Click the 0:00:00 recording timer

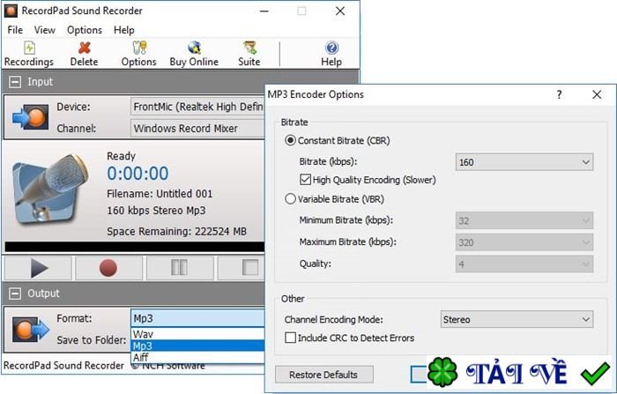pos(138,174)
